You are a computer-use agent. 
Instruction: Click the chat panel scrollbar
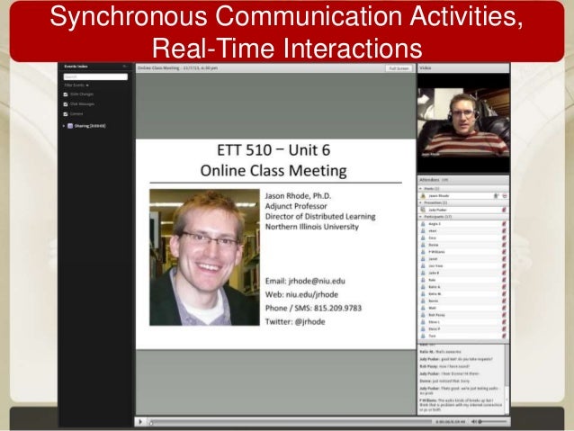pos(507,379)
